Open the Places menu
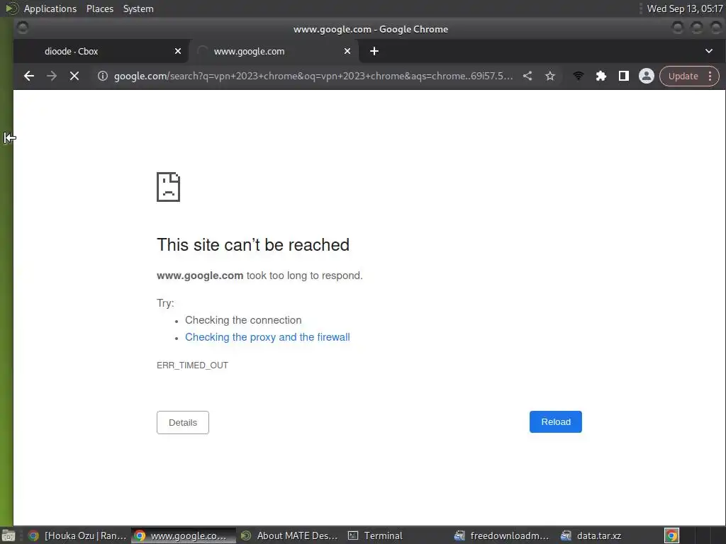 coord(99,8)
